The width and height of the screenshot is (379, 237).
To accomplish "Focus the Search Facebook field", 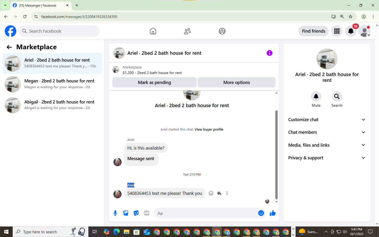I will (x=59, y=31).
